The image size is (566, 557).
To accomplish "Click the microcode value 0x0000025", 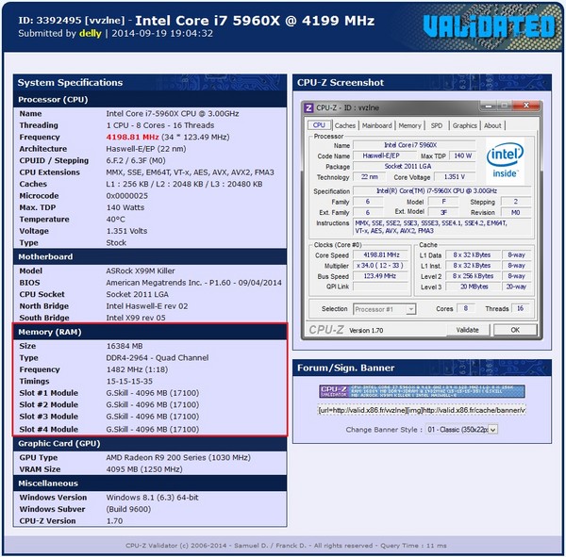I will (127, 196).
